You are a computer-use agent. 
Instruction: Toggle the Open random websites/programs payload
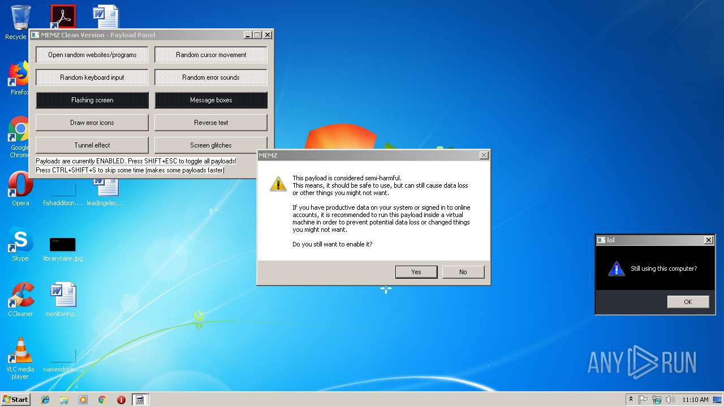pos(92,55)
